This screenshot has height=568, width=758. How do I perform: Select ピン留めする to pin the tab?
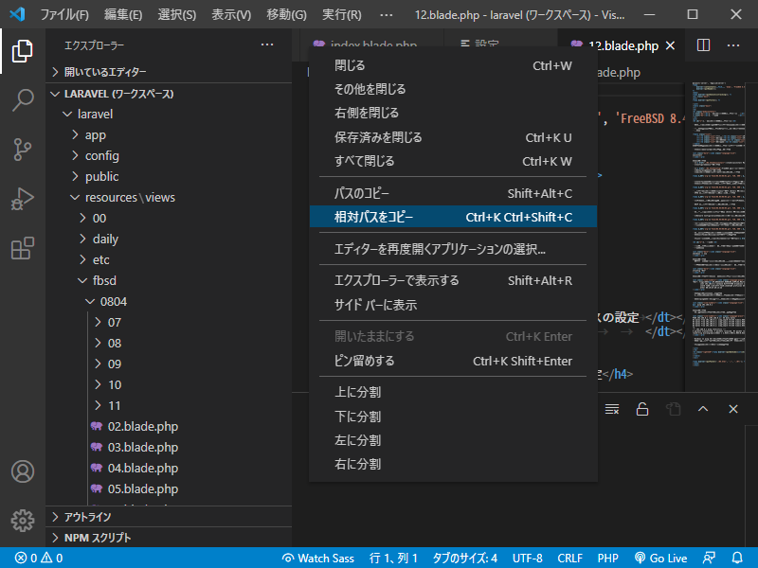click(364, 361)
